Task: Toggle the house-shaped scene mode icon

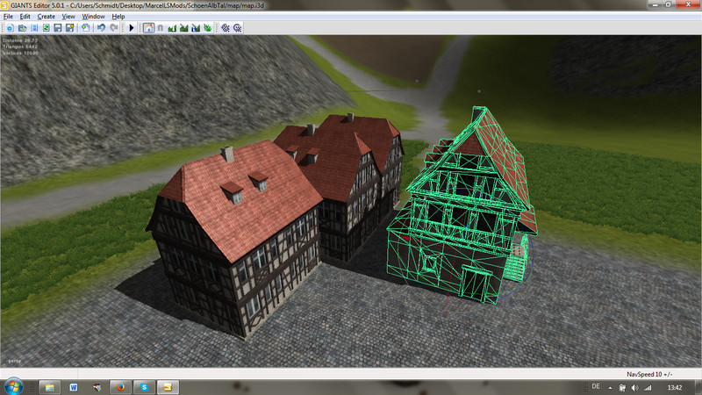Action: point(148,28)
